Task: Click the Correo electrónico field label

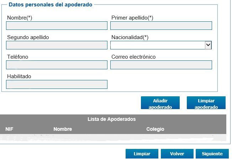Action: pyautogui.click(x=133, y=57)
